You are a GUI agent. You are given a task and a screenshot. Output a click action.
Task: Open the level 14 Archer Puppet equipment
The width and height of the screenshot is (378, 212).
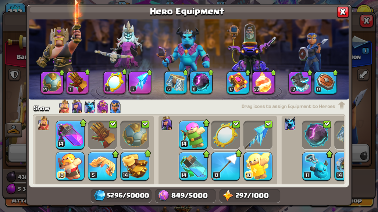193,135
